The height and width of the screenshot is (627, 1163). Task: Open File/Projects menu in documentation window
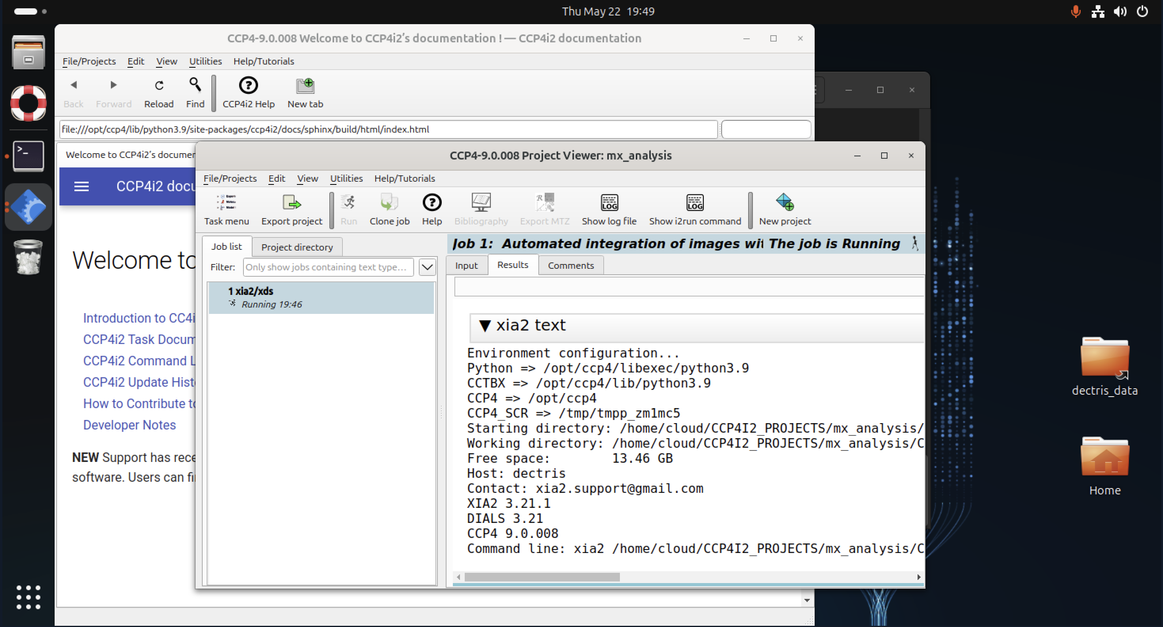tap(89, 61)
